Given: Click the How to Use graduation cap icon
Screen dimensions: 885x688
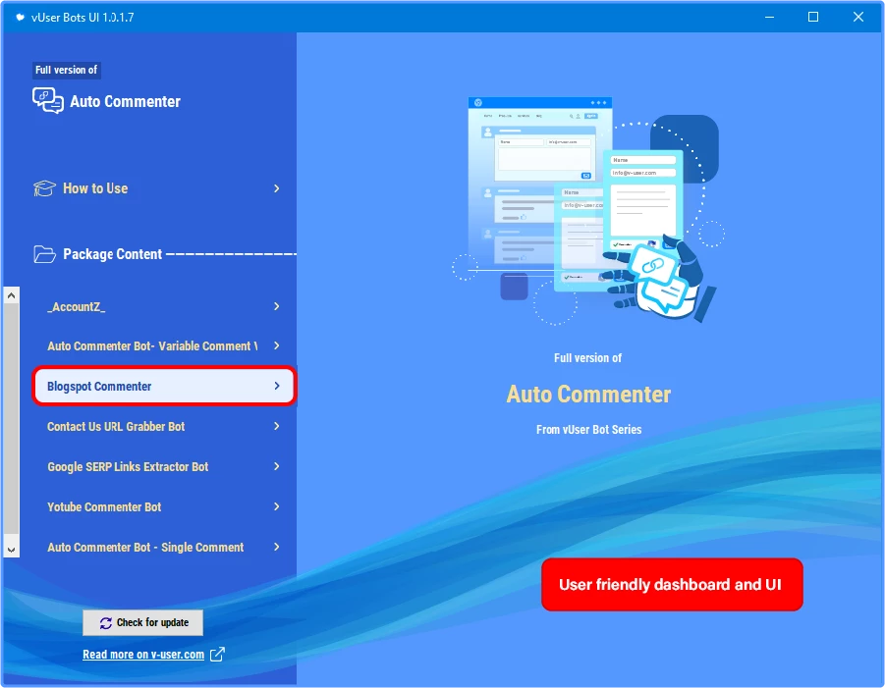Looking at the screenshot, I should click(44, 188).
